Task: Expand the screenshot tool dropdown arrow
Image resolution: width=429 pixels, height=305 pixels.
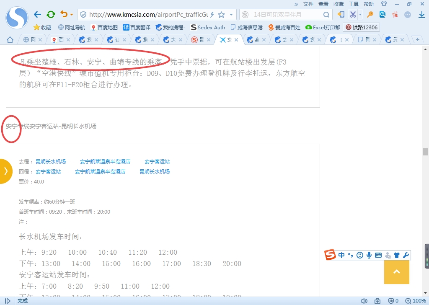Action: click(360, 15)
